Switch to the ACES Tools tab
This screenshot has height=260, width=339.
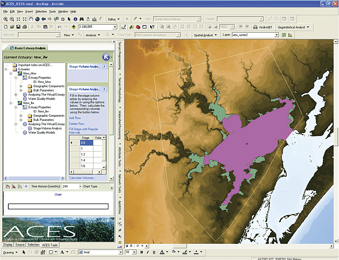click(50, 245)
